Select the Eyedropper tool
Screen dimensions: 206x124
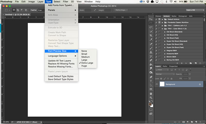click(151, 40)
